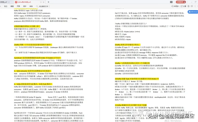Click the comment bubble icon on Kafka tab
This screenshot has height=122, width=198.
click(x=41, y=2)
